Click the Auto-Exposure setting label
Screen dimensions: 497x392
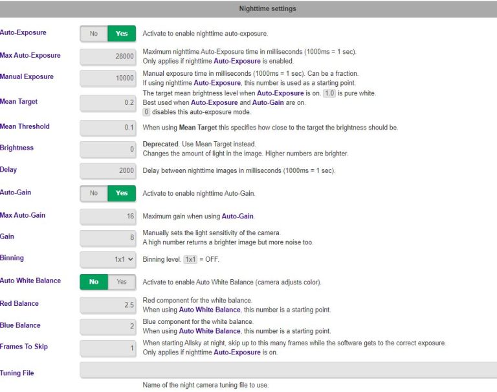tap(23, 32)
